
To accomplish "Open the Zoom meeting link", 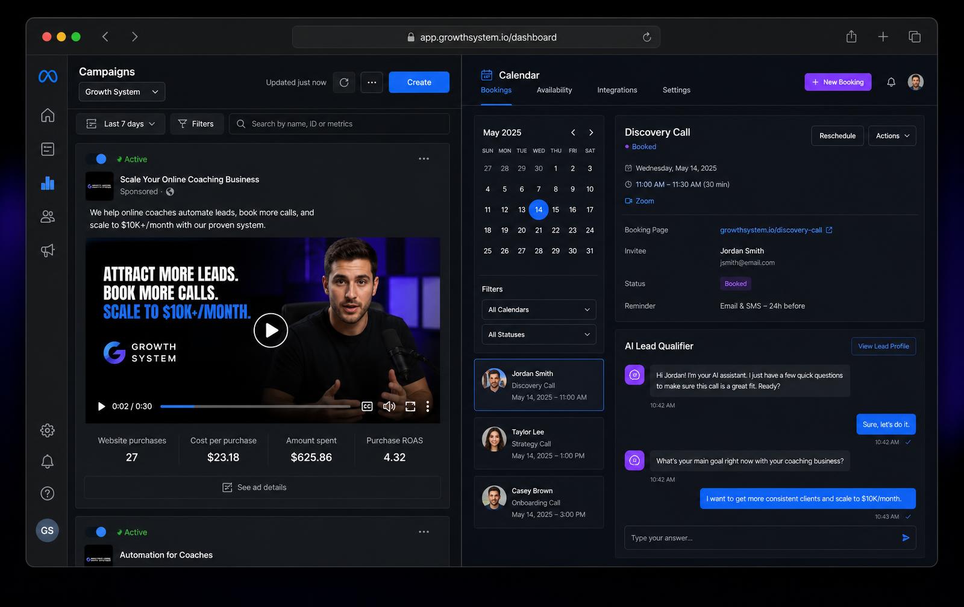I will coord(639,201).
